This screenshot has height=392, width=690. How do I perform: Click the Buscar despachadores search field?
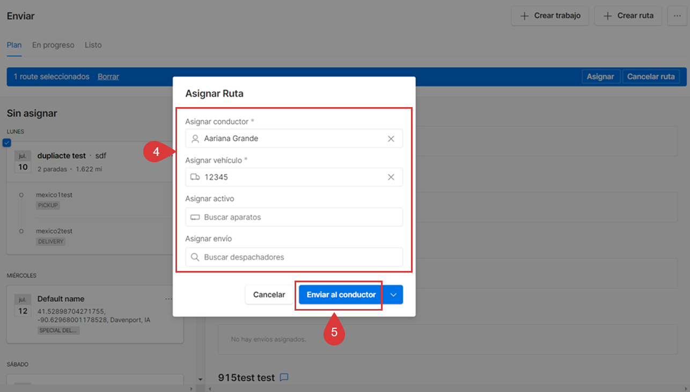300,257
